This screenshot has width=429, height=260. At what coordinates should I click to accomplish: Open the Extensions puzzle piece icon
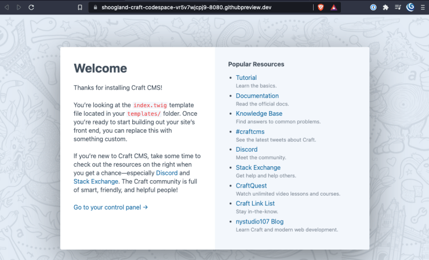coord(386,8)
